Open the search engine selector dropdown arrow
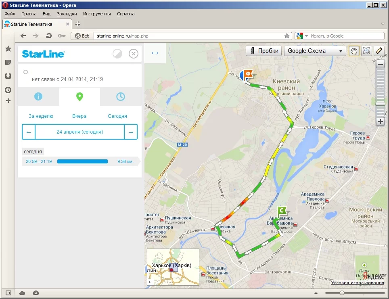This screenshot has height=299, width=389. [x=306, y=36]
